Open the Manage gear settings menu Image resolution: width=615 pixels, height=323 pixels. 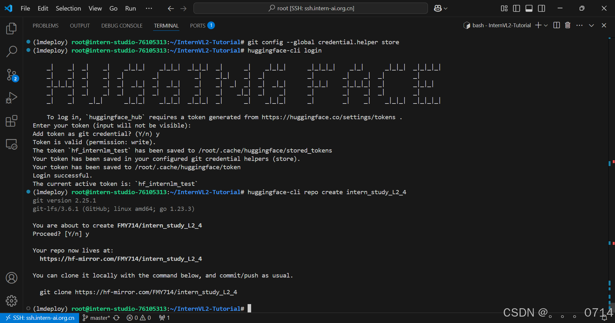(12, 301)
